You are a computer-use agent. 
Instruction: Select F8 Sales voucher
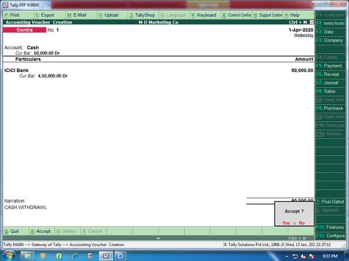tap(331, 91)
